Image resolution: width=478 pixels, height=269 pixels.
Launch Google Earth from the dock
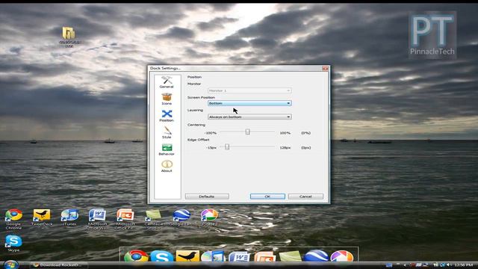click(316, 256)
